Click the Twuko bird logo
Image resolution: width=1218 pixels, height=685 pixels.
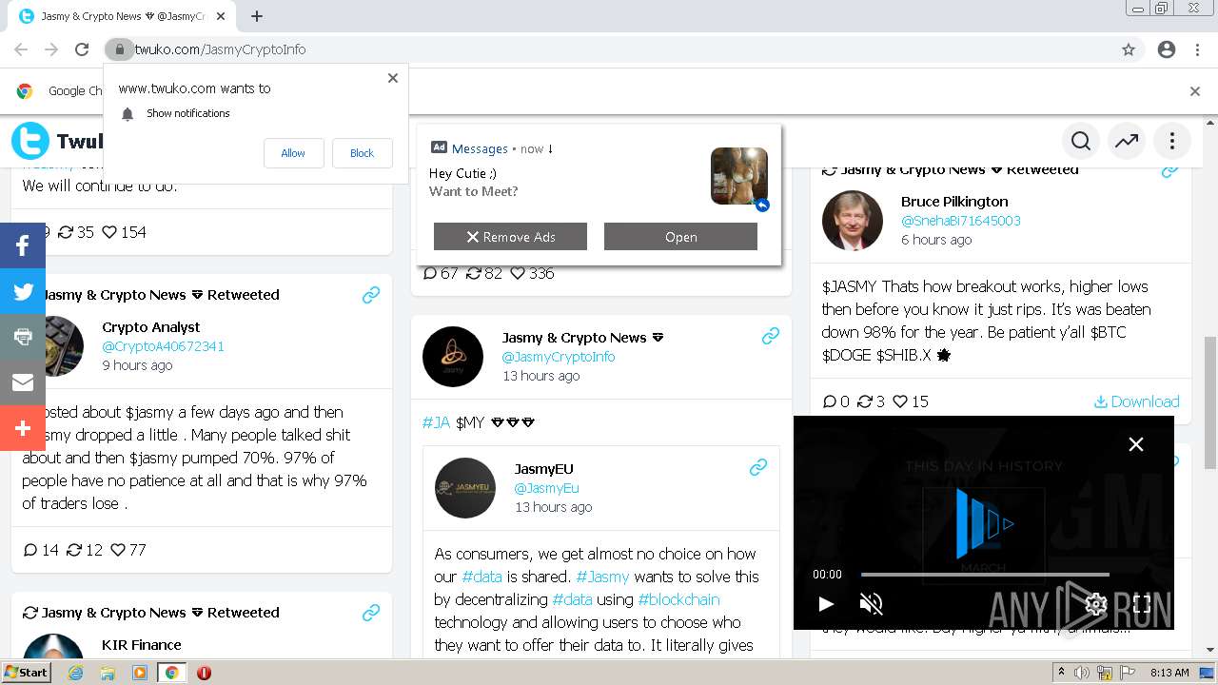tap(30, 141)
